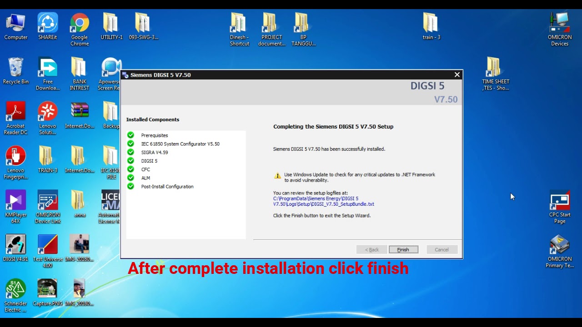Click IEC 61850 System Configurator V5.50 entry

(x=180, y=144)
